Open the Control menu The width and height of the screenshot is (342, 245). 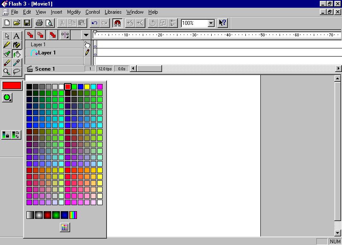click(93, 12)
